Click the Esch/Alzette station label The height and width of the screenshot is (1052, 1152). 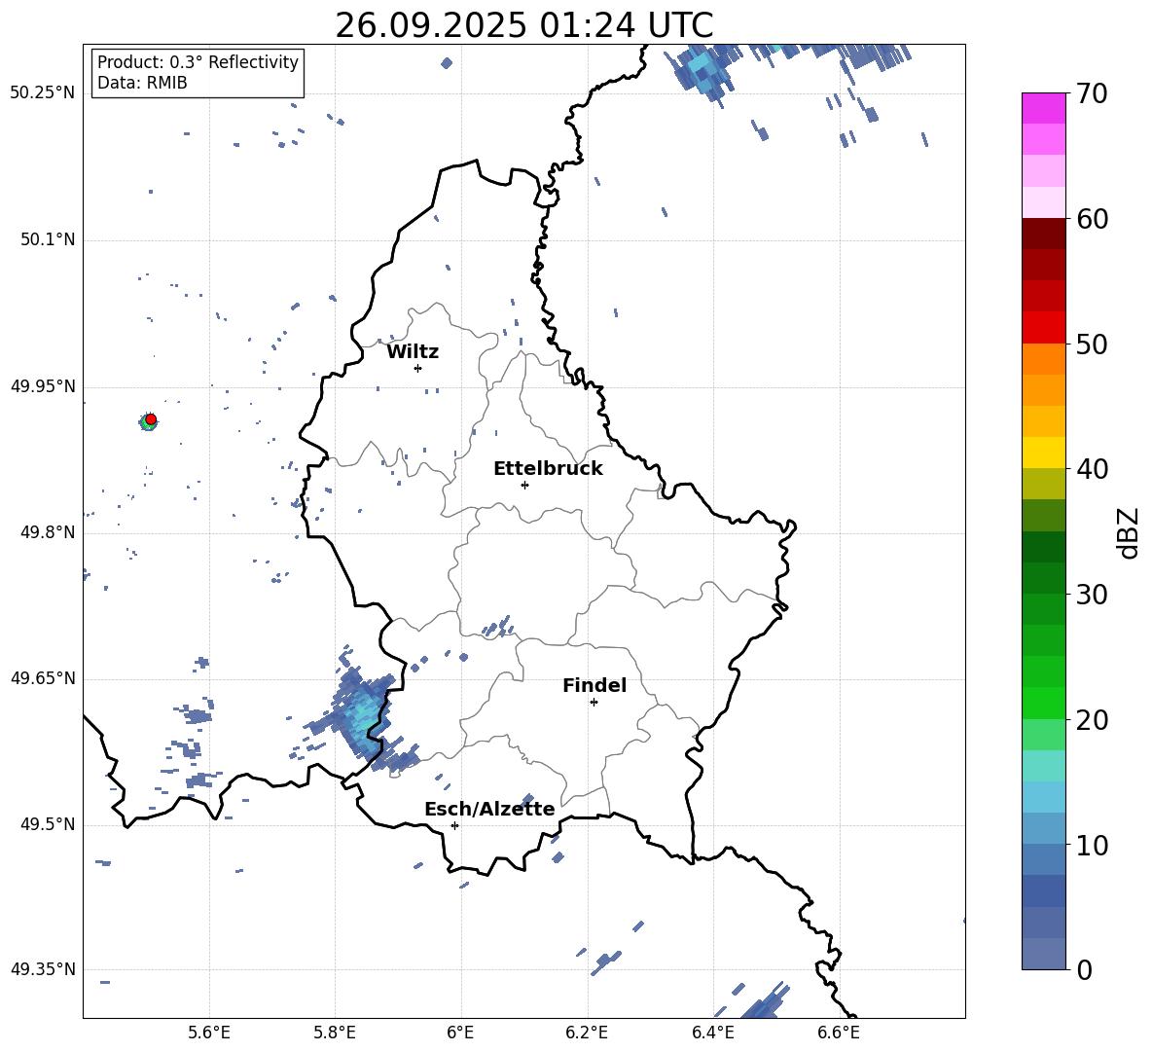click(x=489, y=809)
